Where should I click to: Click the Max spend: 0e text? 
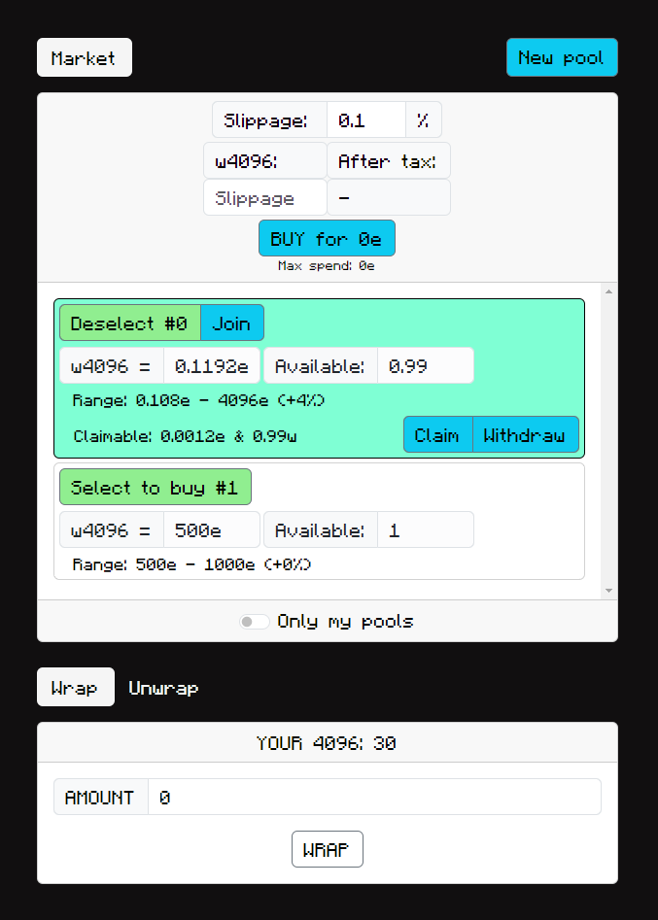[327, 266]
